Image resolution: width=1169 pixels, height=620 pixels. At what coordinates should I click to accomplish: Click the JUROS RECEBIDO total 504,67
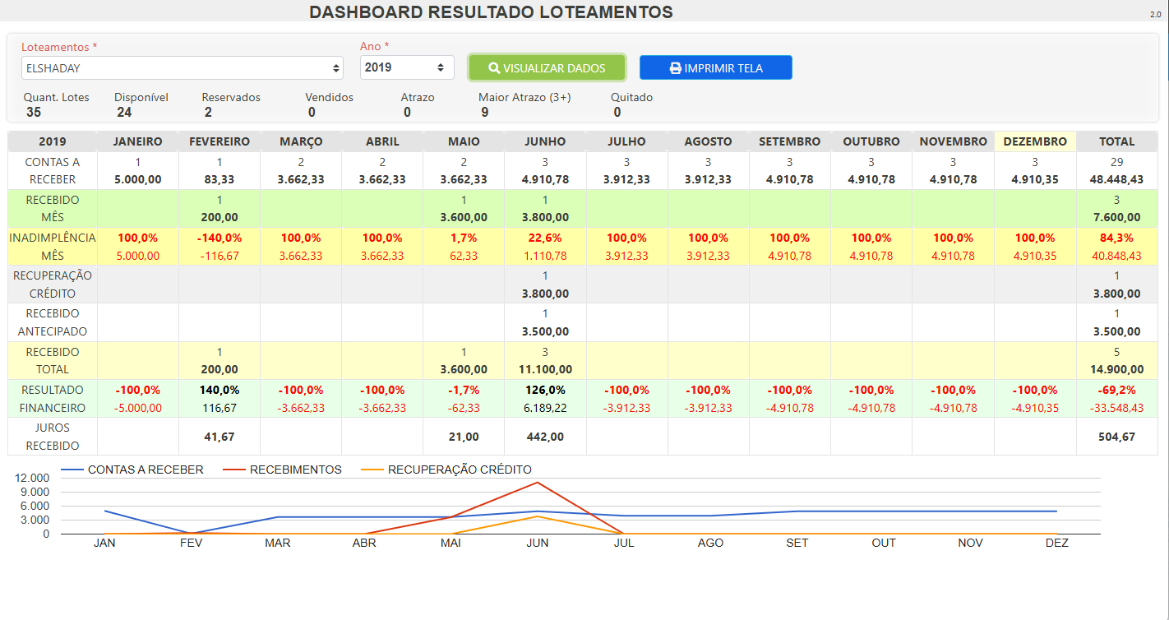1116,437
